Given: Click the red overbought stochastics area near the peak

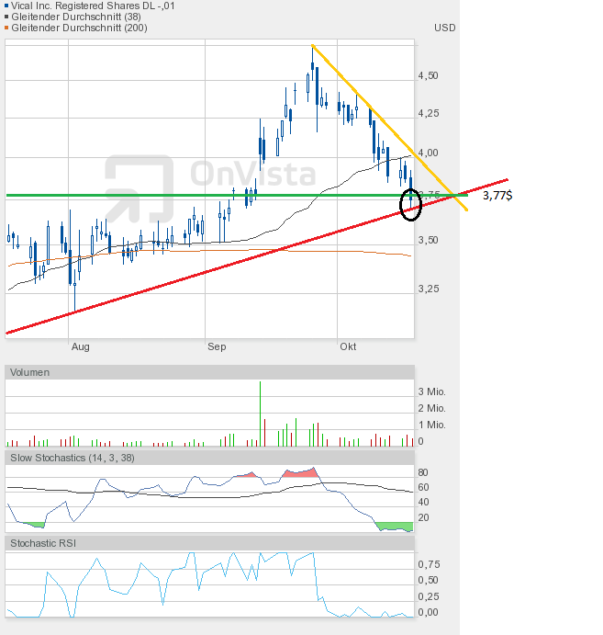Looking at the screenshot, I should point(301,472).
